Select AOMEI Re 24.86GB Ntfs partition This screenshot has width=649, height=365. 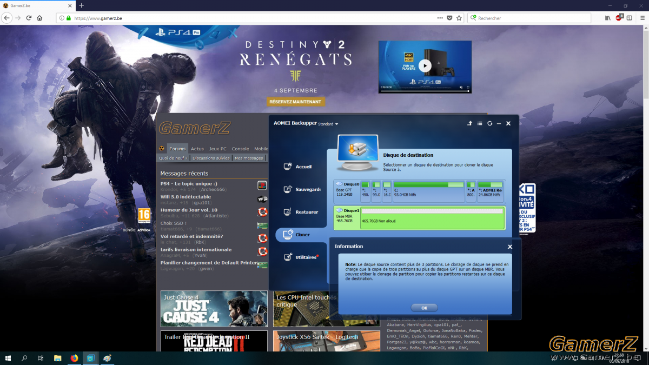coord(491,191)
